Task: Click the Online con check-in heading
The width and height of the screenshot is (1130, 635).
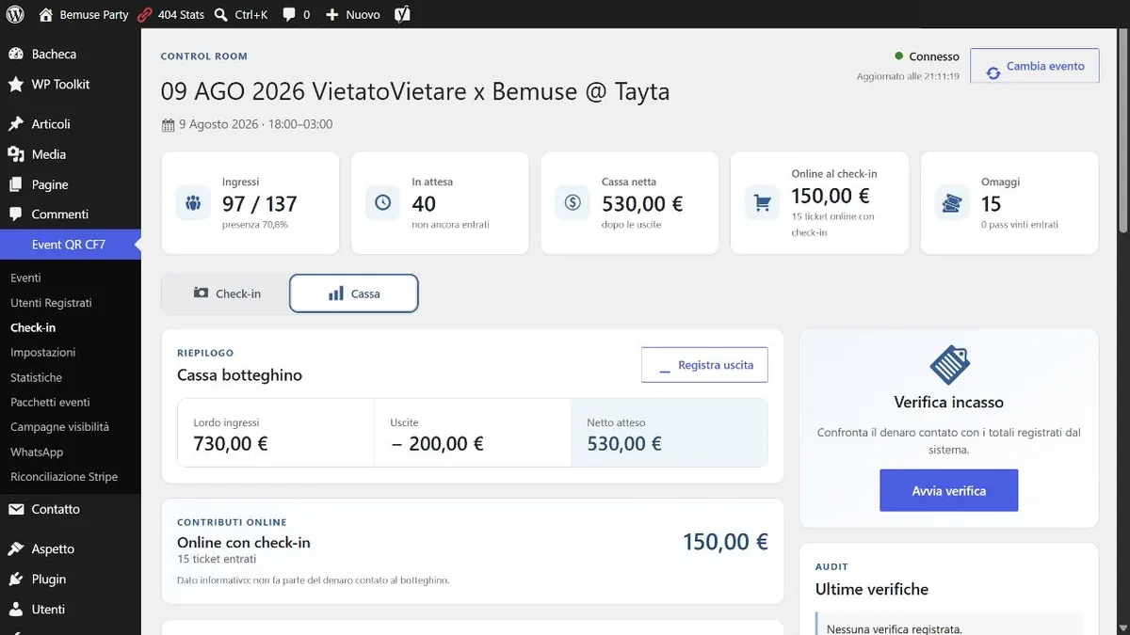Action: [x=244, y=542]
